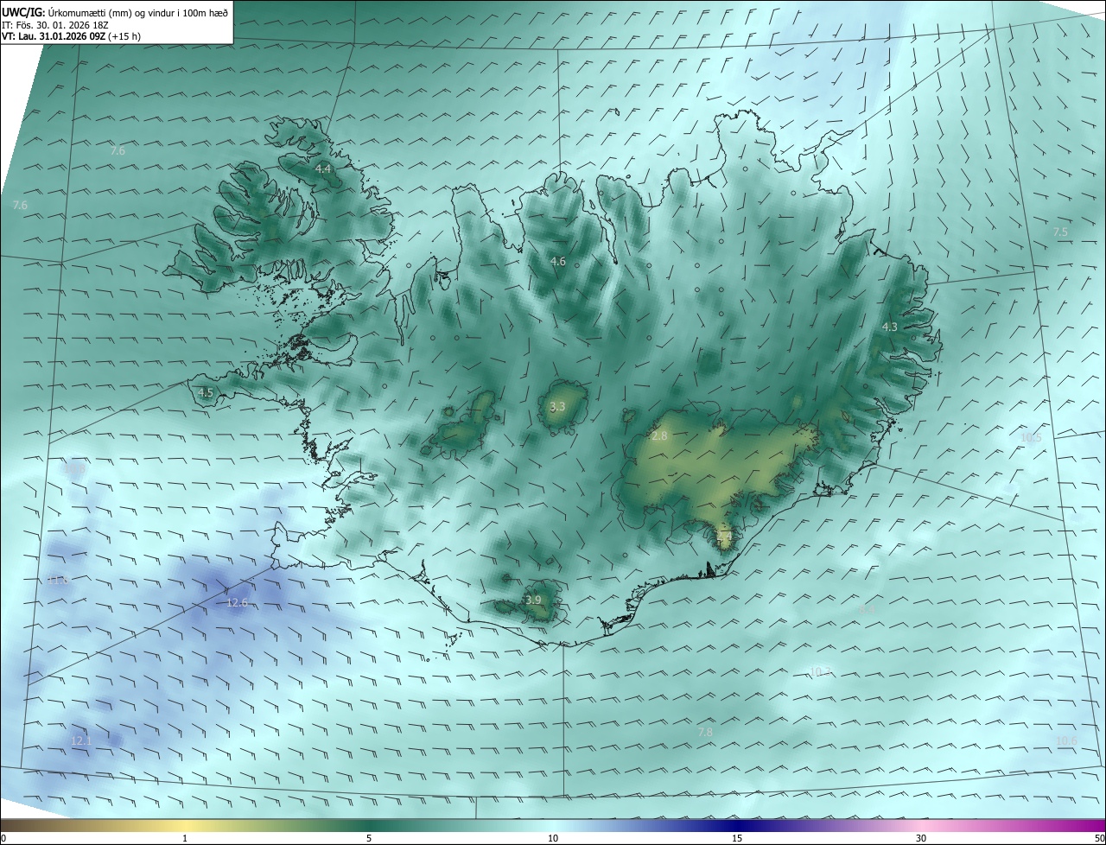Click the 7.5 value label offshore
The width and height of the screenshot is (1106, 845).
[x=1060, y=232]
